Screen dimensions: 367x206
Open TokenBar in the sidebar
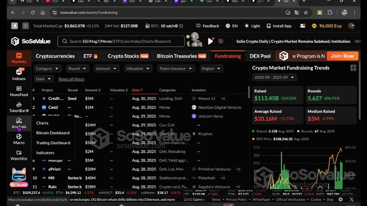tap(19, 107)
